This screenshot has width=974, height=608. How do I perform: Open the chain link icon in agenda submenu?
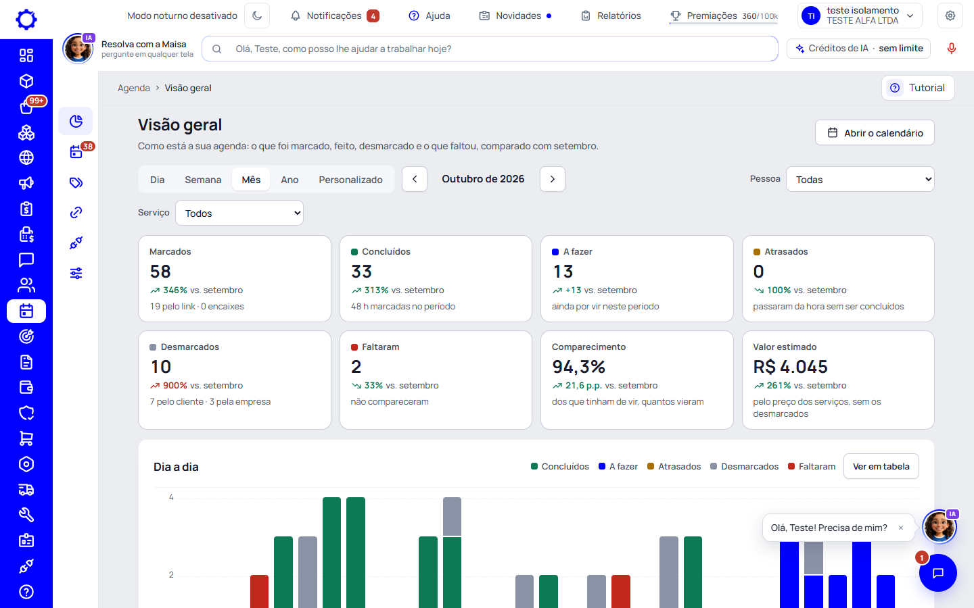pos(76,213)
